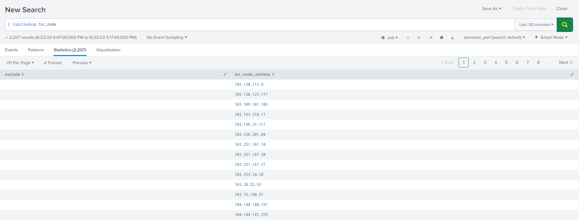Click the Next page link
The height and width of the screenshot is (220, 579).
click(x=565, y=63)
